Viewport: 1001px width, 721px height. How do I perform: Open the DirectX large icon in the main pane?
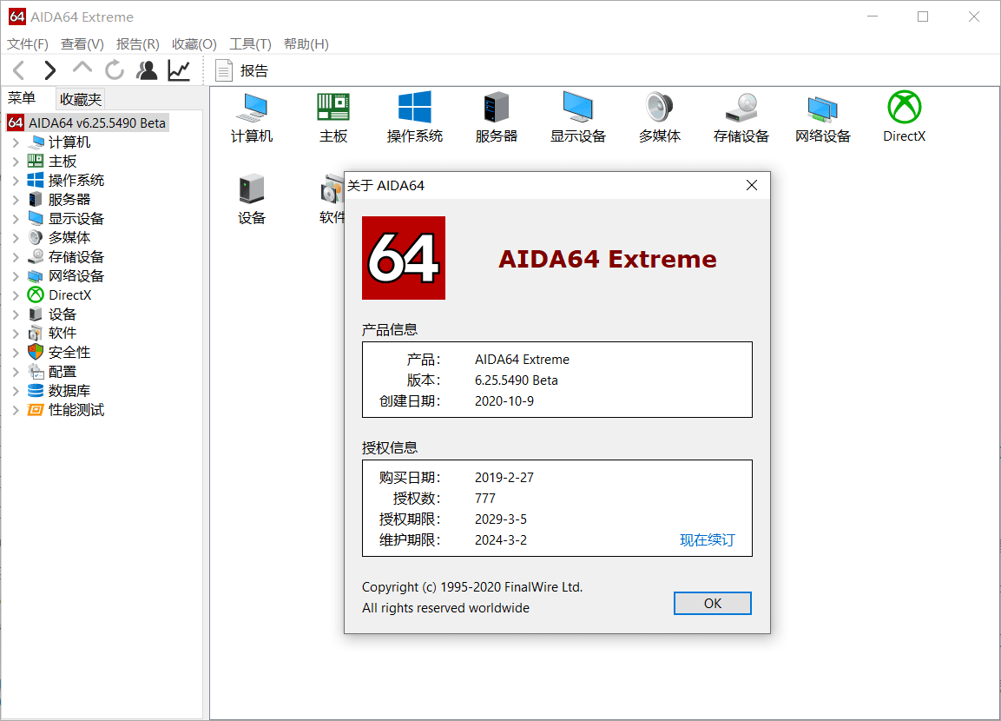(905, 117)
